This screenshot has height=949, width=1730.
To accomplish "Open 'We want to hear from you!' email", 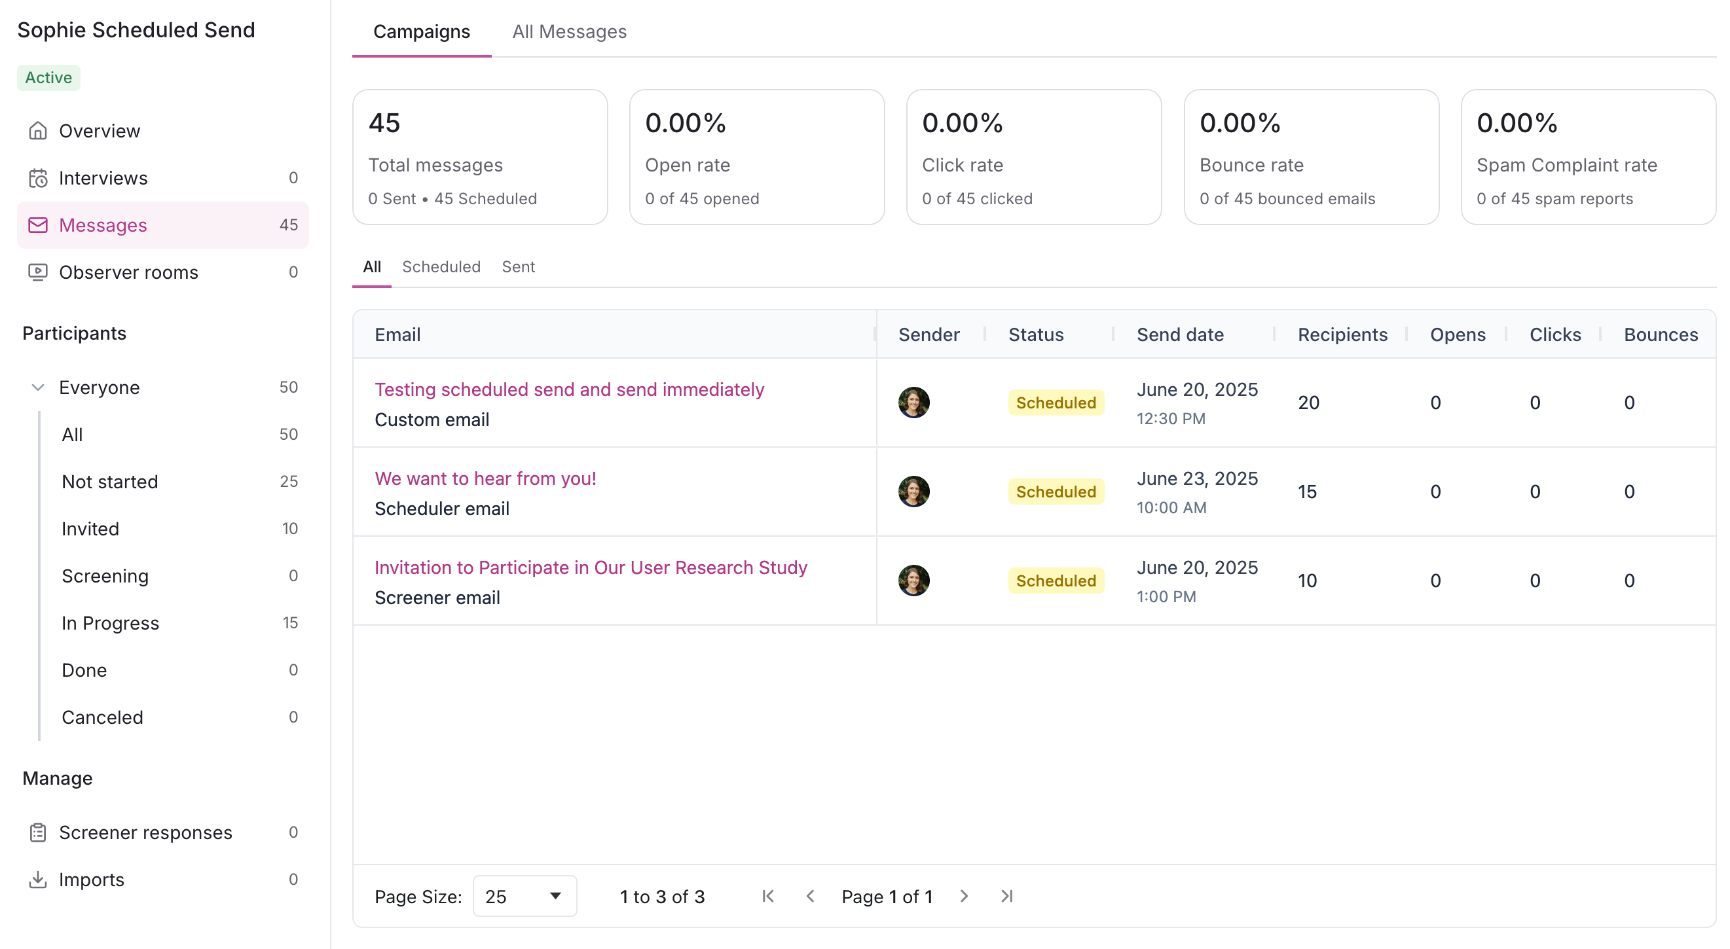I will click(x=485, y=478).
